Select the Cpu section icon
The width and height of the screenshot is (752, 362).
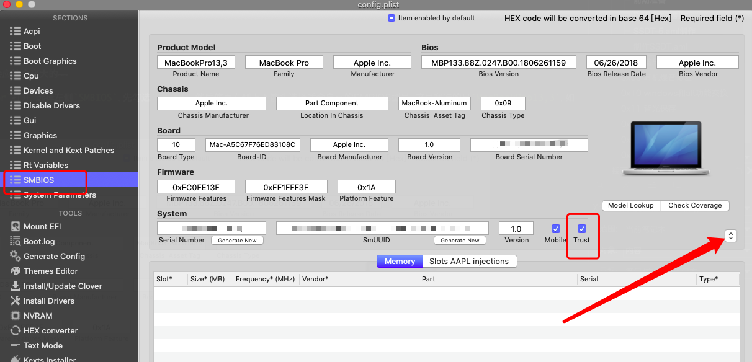[16, 76]
